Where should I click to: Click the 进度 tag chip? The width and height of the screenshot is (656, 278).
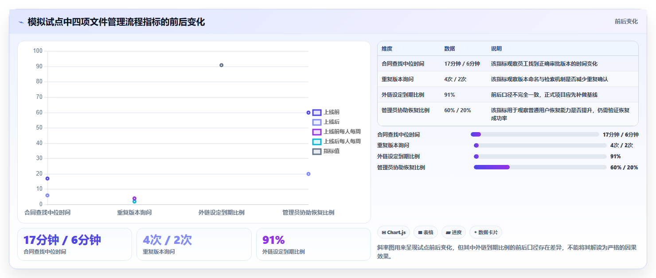point(453,232)
